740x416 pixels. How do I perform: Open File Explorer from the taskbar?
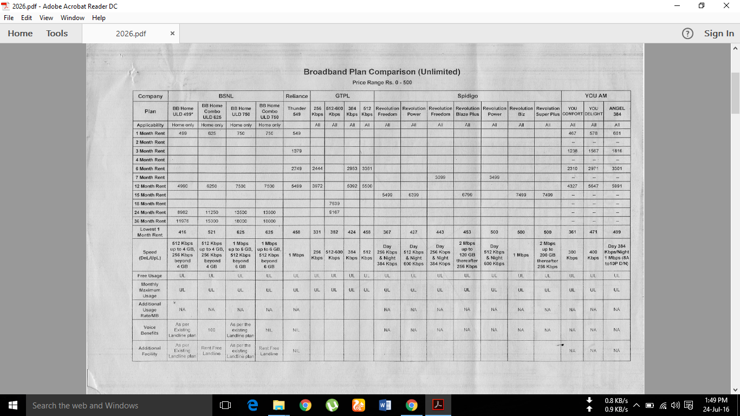pos(278,405)
